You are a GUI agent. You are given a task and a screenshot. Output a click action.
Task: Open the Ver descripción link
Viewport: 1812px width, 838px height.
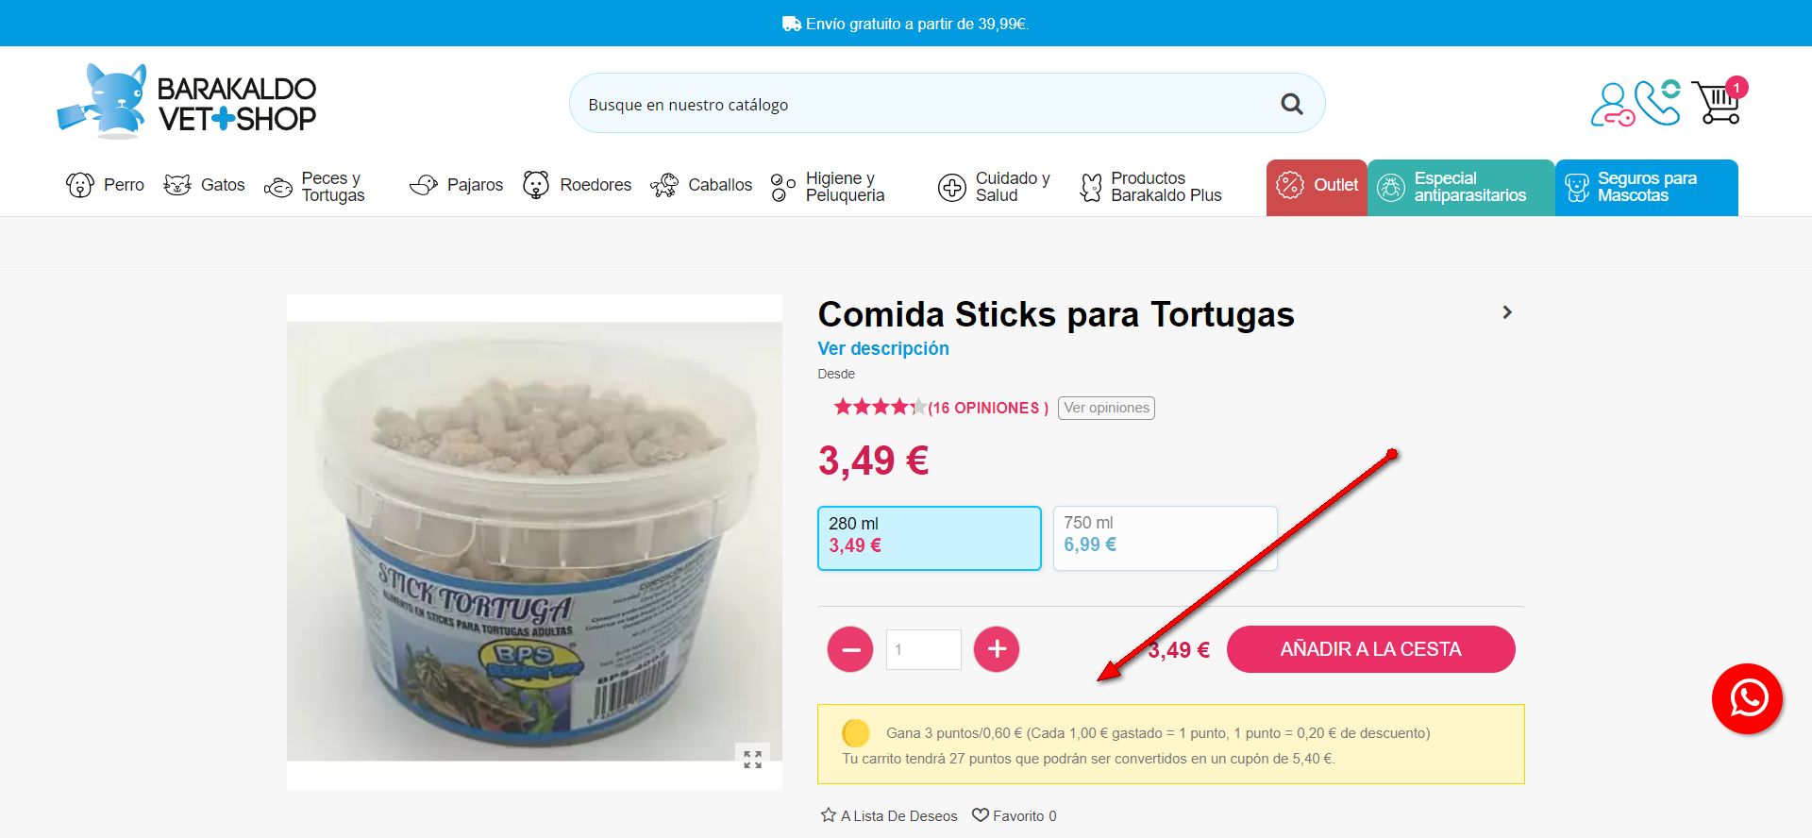[x=883, y=348]
